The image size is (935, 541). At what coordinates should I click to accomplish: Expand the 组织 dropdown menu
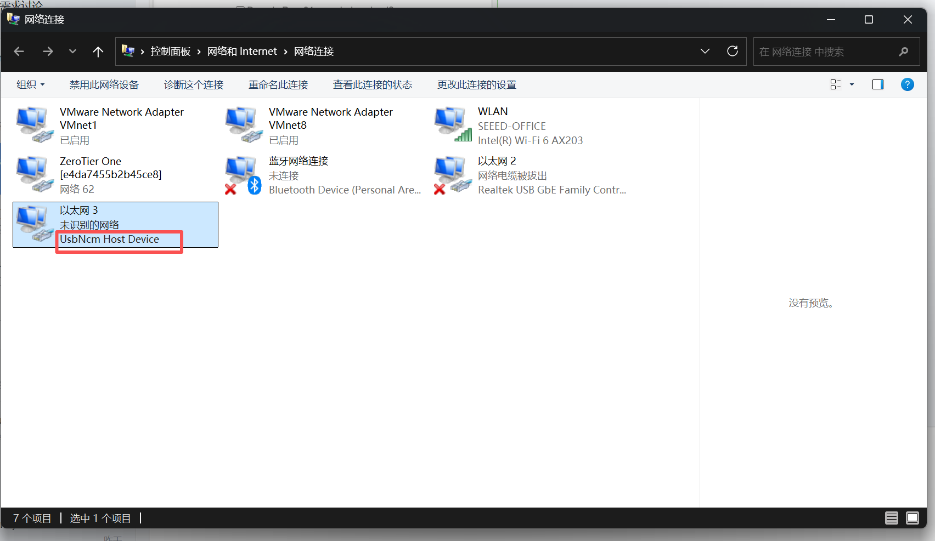[x=31, y=85]
